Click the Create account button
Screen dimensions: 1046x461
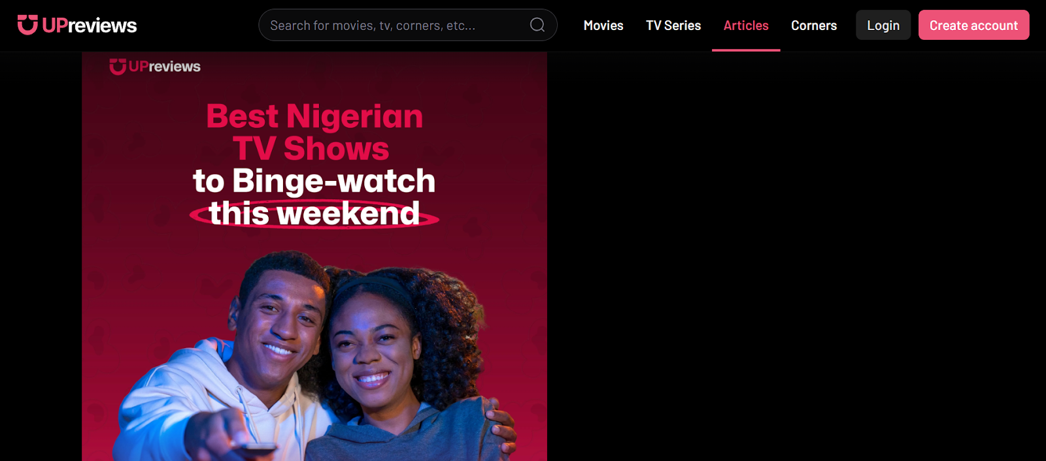pyautogui.click(x=973, y=25)
